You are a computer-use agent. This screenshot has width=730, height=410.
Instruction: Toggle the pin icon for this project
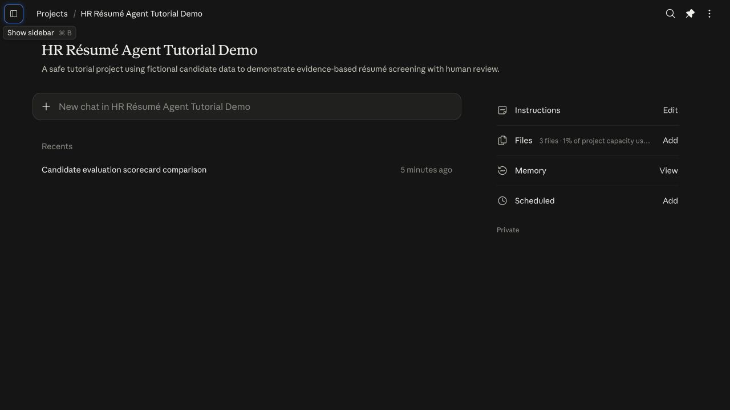point(690,14)
